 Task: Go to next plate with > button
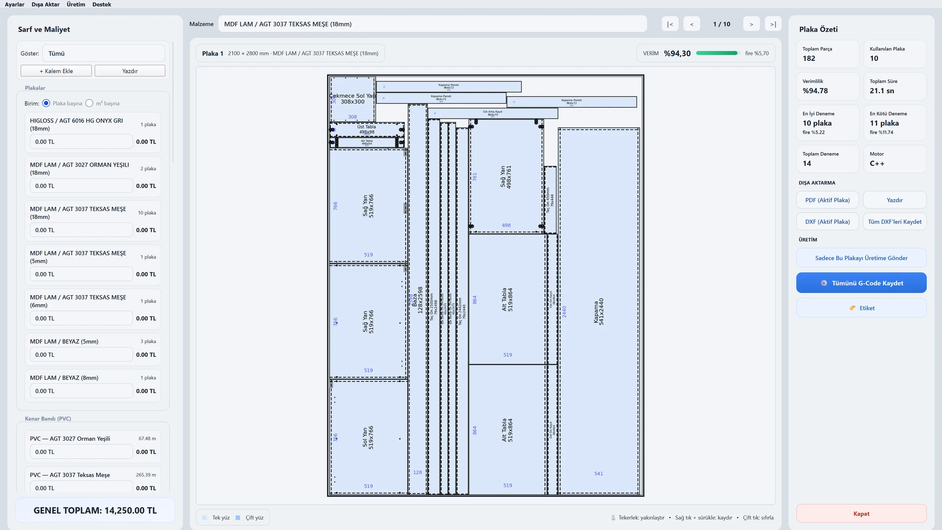(751, 24)
